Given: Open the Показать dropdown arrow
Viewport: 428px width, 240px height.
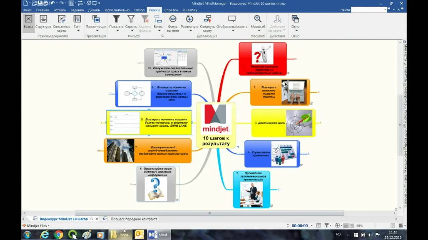Looking at the screenshot, I should coord(117,31).
